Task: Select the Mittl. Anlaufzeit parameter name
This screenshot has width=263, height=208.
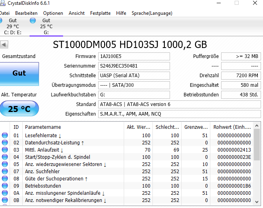Action: [44, 150]
